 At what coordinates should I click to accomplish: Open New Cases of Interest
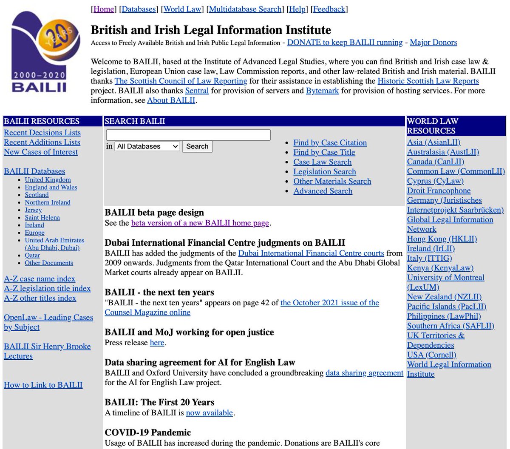pyautogui.click(x=41, y=152)
